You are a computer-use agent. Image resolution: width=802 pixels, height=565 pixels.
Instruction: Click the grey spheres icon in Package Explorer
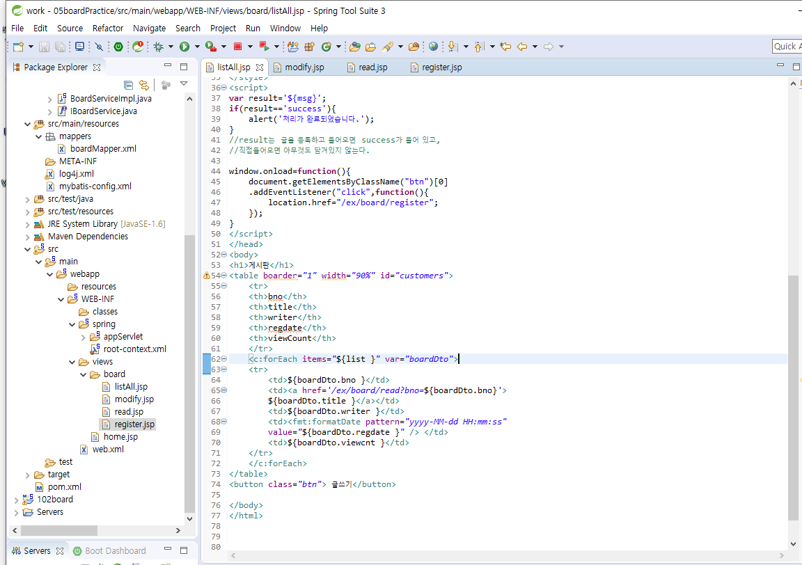click(x=166, y=84)
